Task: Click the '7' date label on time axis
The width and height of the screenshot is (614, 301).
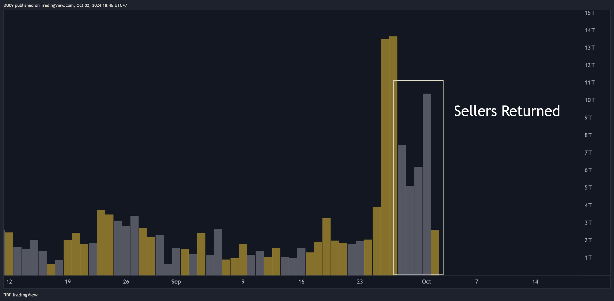Action: pos(477,282)
